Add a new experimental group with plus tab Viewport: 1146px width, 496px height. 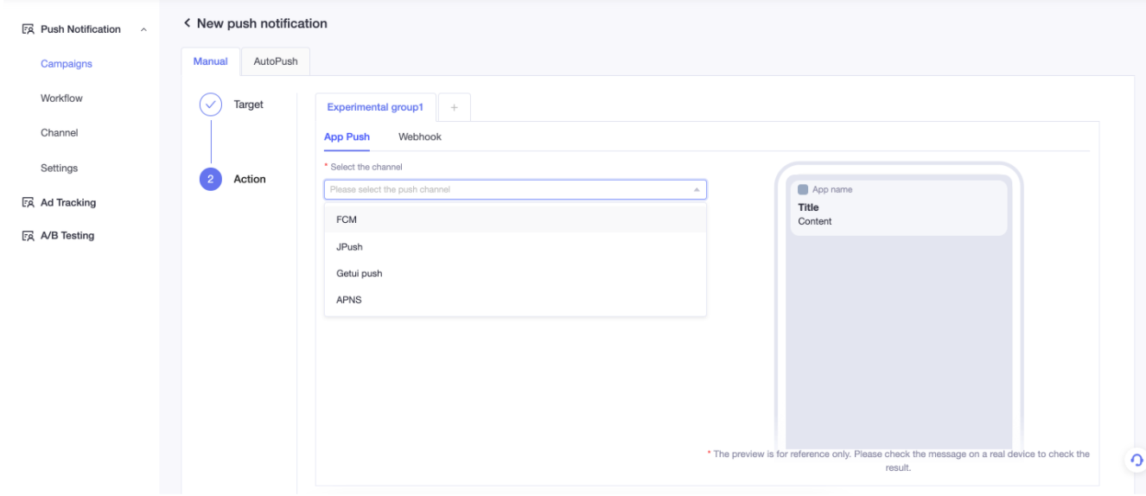[454, 107]
